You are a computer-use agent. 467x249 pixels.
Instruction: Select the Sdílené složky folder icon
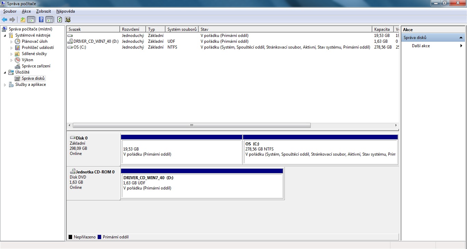17,54
